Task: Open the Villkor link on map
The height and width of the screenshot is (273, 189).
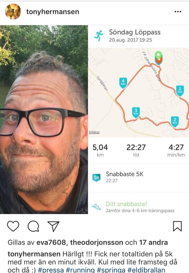Action: pyautogui.click(x=94, y=132)
